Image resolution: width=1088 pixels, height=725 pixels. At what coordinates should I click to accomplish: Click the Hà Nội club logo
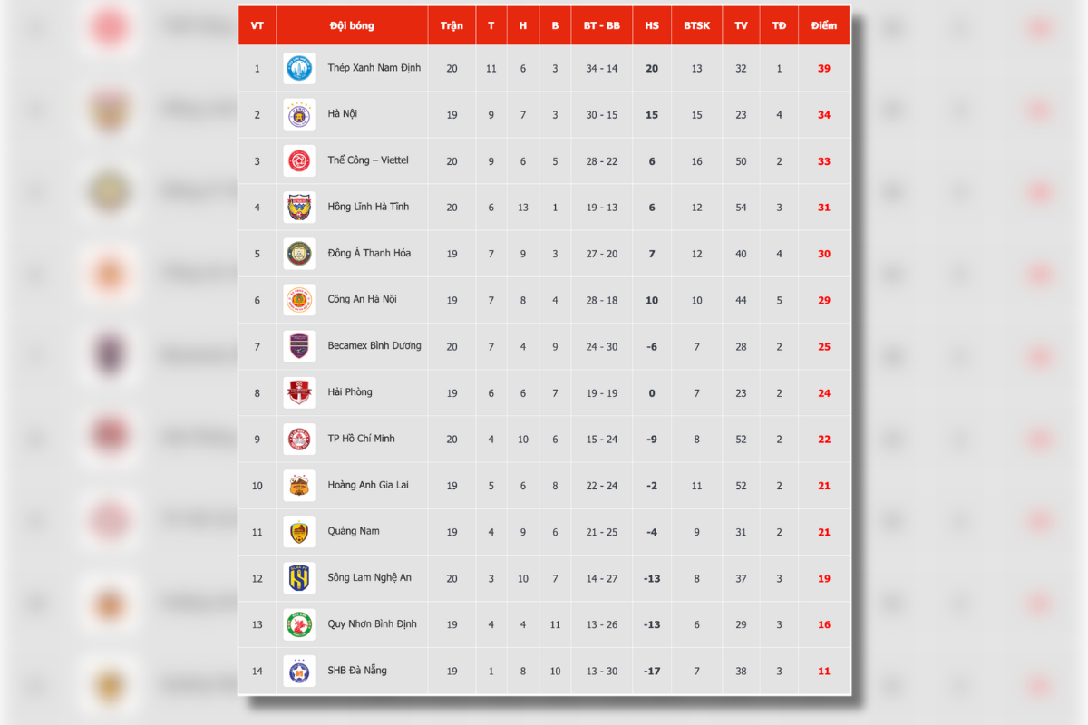(x=299, y=115)
